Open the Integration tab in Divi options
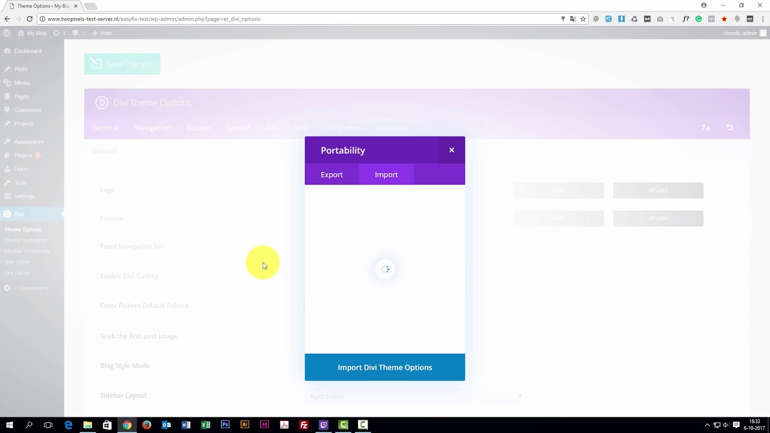 coord(342,127)
